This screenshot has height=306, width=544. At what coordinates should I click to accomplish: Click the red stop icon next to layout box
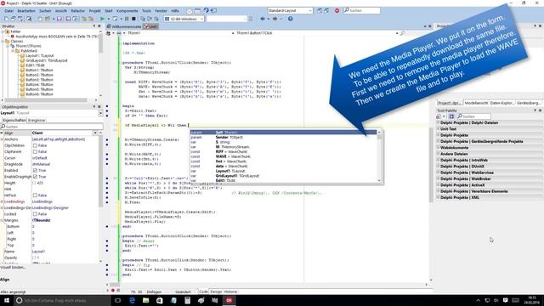click(337, 11)
